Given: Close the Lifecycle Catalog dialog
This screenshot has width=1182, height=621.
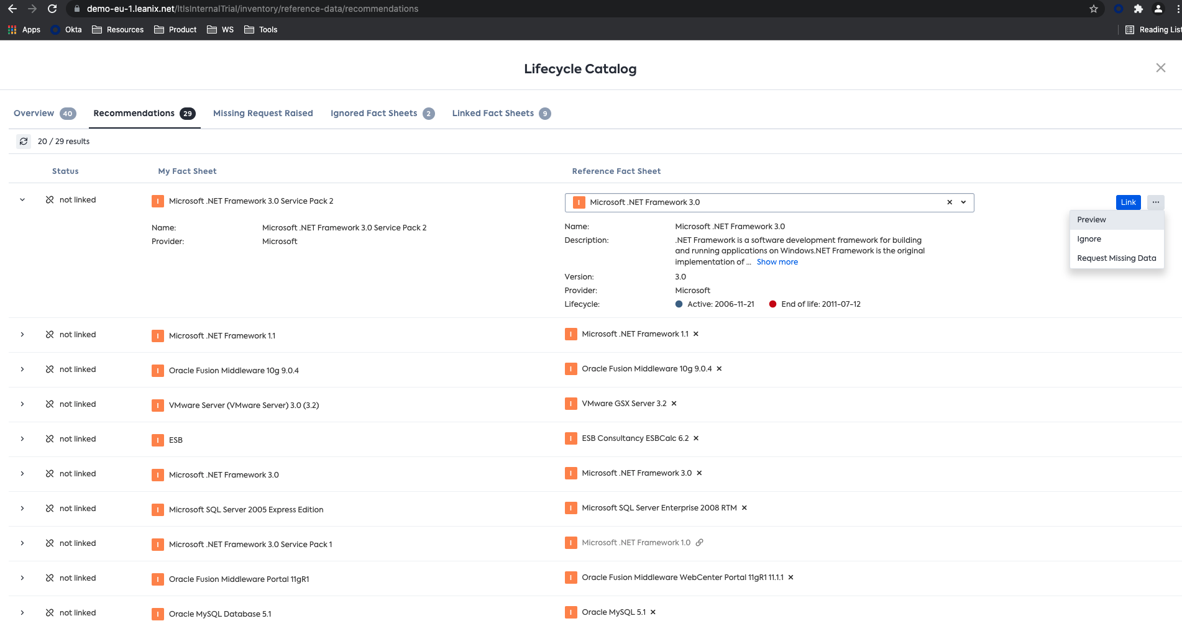Looking at the screenshot, I should click(1160, 68).
